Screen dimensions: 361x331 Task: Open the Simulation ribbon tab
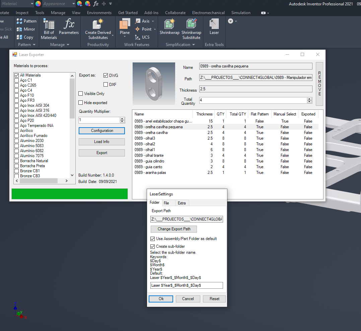pyautogui.click(x=241, y=13)
